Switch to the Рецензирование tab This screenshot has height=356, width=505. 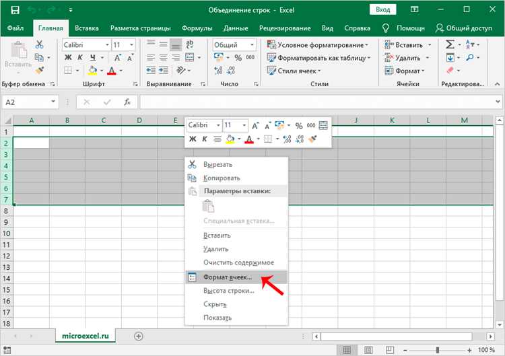click(x=285, y=28)
